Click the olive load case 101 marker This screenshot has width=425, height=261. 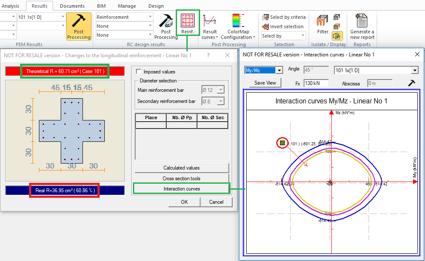[282, 143]
